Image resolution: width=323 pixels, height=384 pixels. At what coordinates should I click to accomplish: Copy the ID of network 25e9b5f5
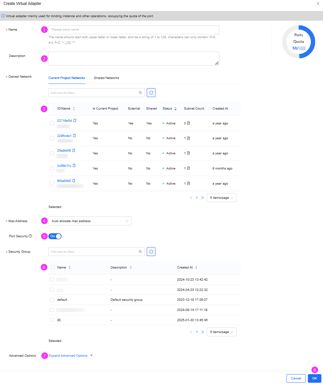[x=74, y=150]
